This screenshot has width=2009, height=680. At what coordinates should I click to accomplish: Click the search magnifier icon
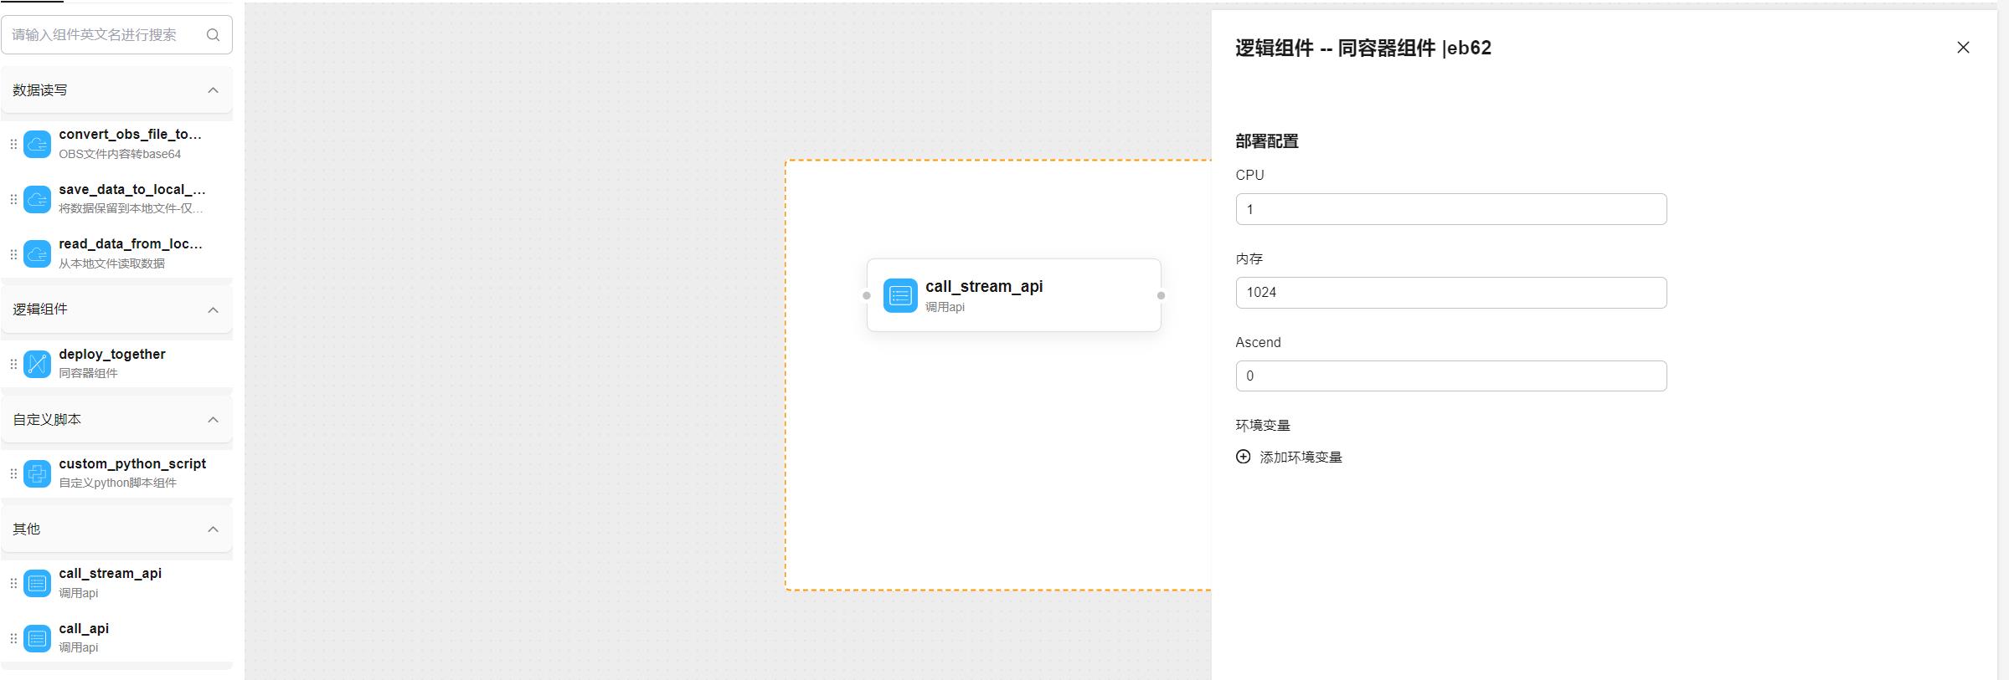tap(213, 35)
